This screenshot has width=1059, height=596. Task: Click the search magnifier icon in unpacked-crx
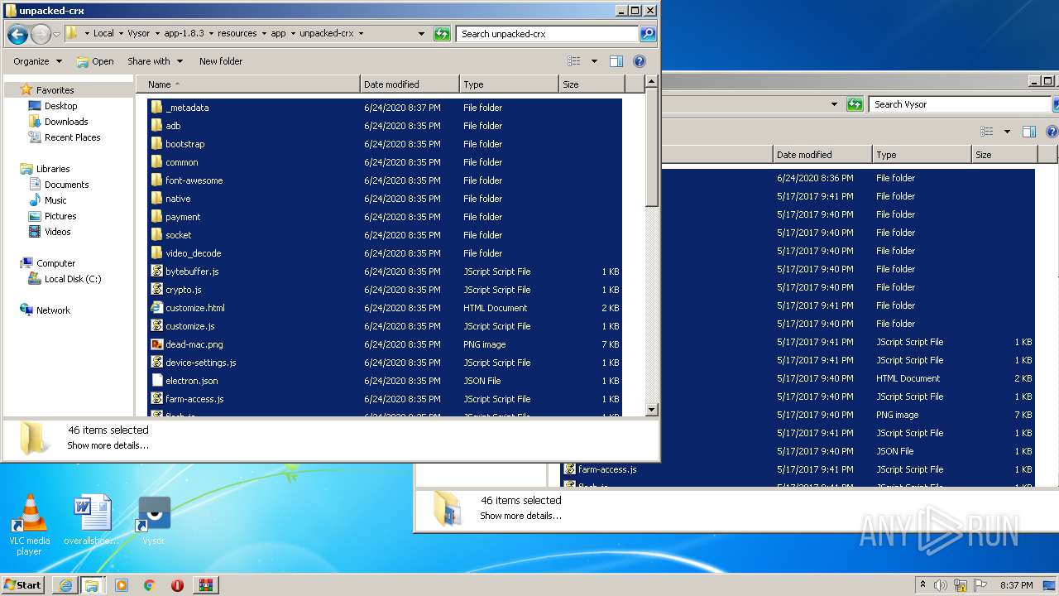[x=648, y=34]
